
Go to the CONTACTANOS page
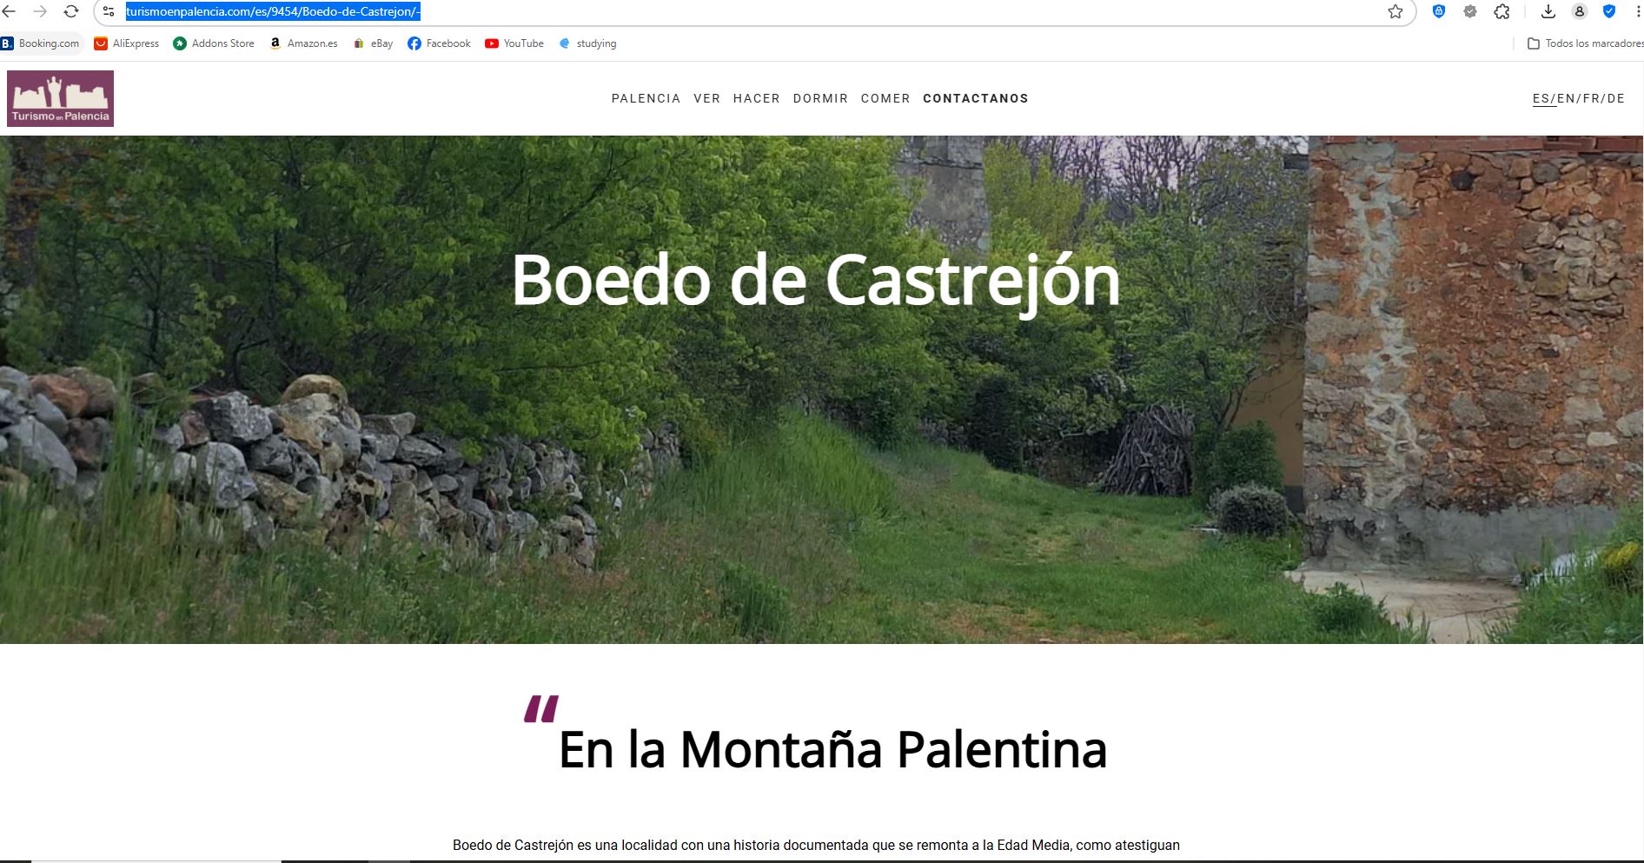[x=975, y=99]
